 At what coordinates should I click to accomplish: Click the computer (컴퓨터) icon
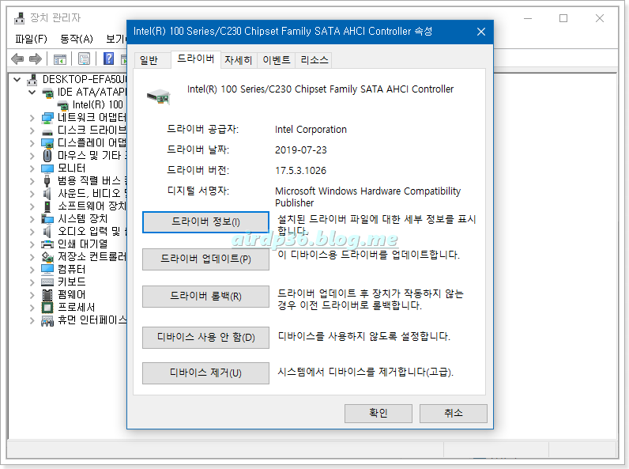point(47,270)
